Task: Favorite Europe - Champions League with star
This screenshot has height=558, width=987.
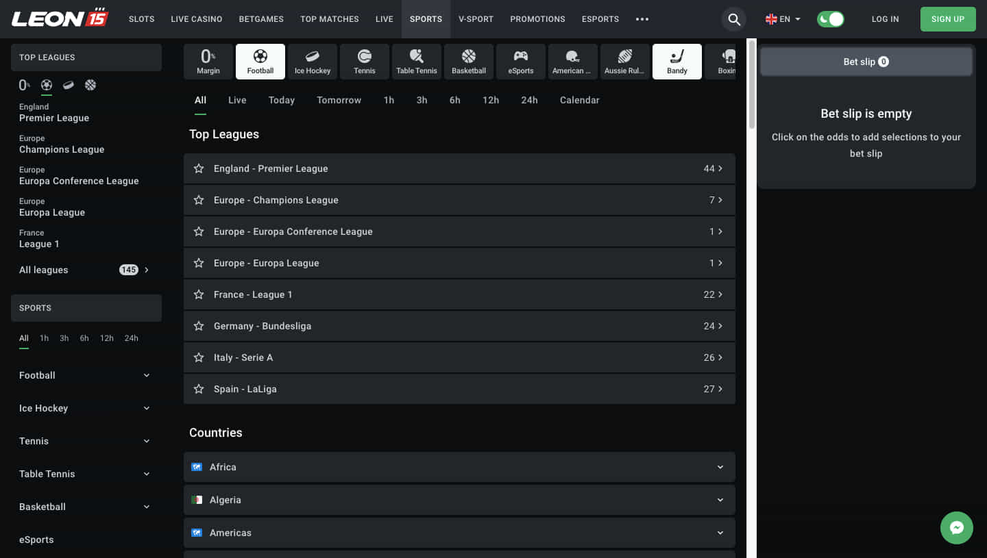Action: (199, 200)
